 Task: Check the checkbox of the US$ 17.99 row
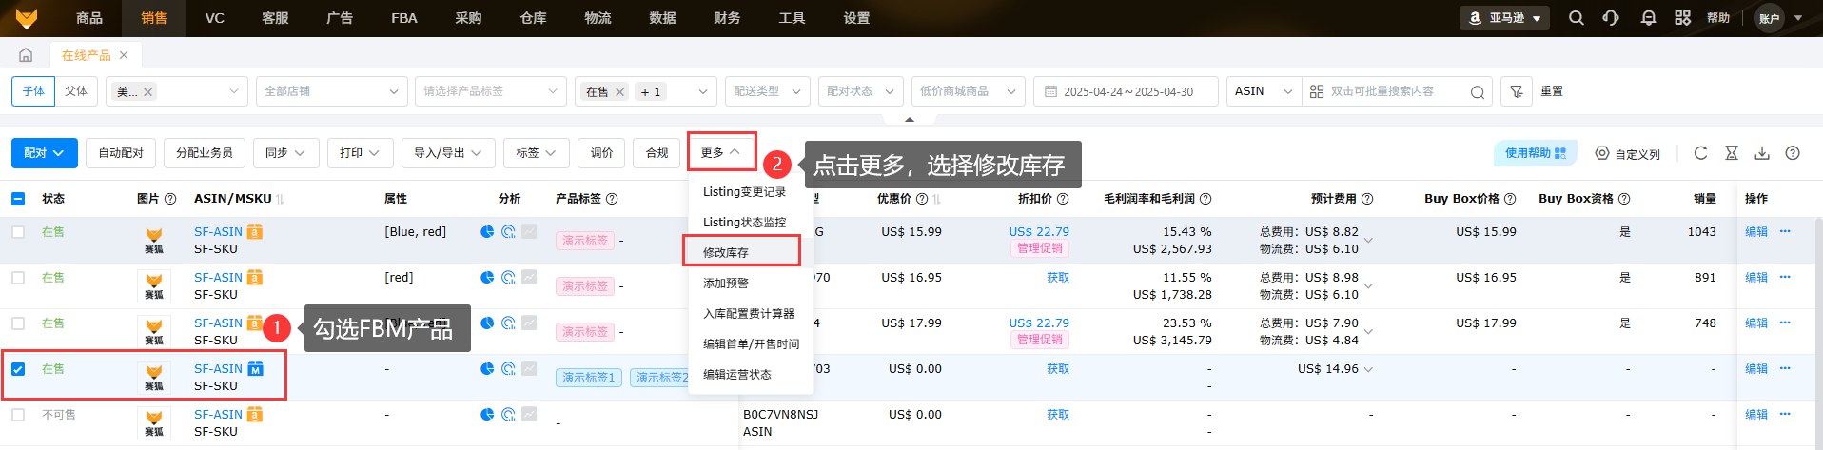18,323
